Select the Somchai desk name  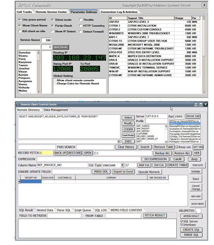[x=24, y=53]
